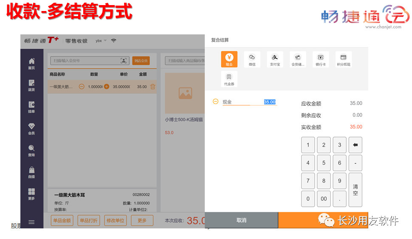Screen dimensions: 412x239
Task: Select 会员储值 member balance payment
Action: click(x=298, y=59)
